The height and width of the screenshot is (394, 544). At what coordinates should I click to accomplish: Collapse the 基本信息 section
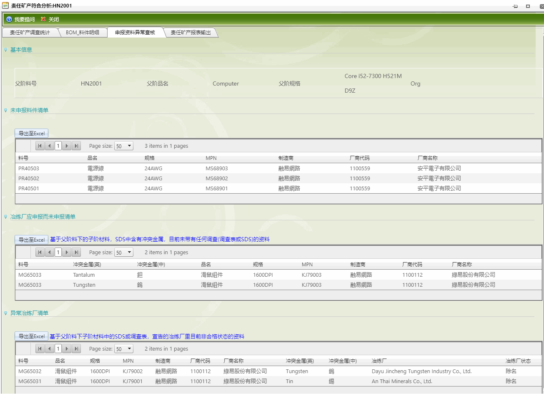[x=6, y=50]
